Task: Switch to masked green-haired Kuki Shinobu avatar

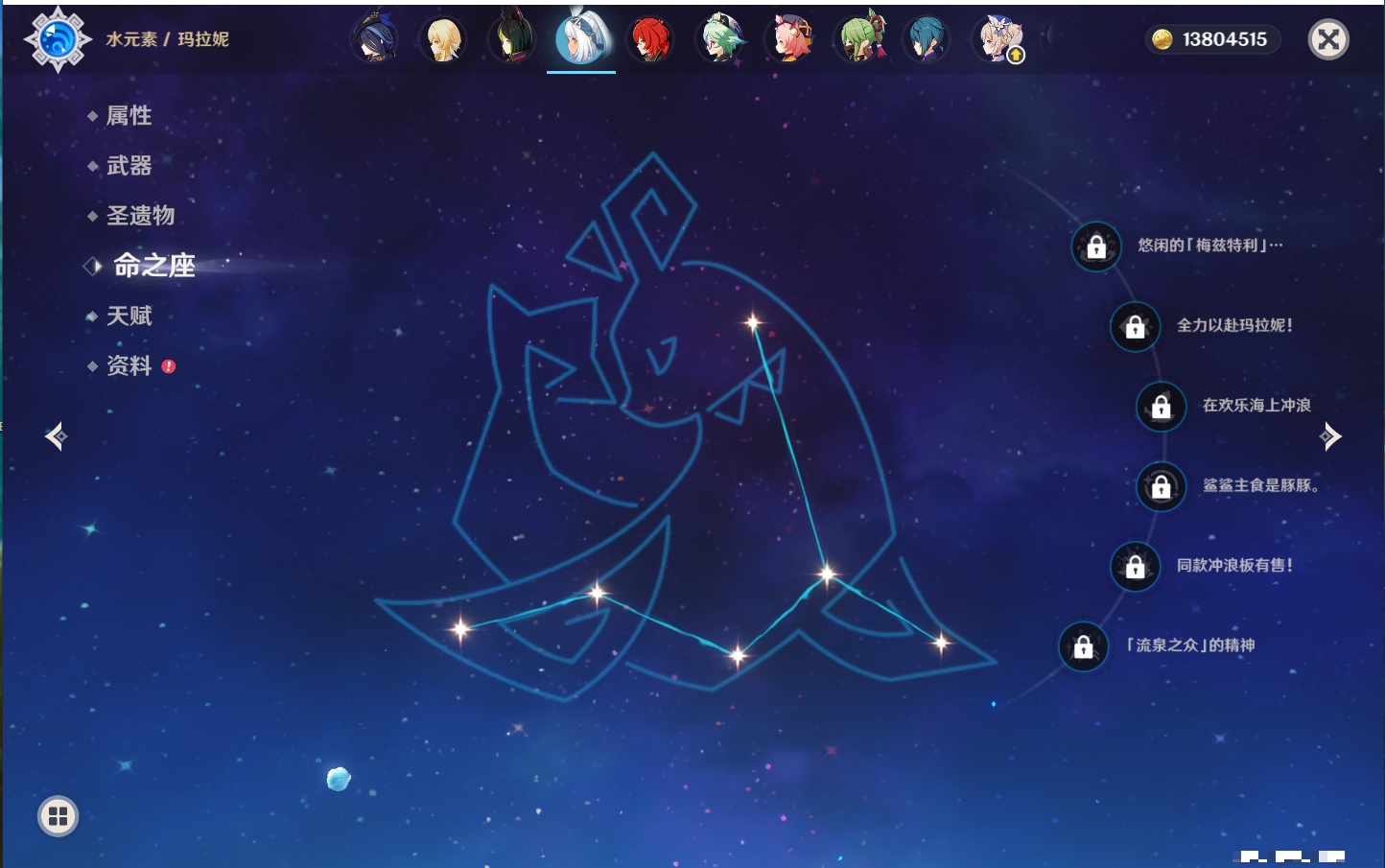Action: pos(860,39)
